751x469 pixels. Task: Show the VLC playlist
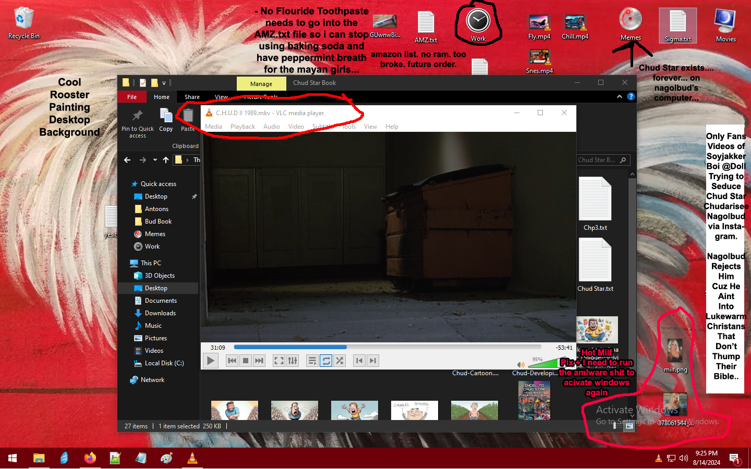(312, 361)
